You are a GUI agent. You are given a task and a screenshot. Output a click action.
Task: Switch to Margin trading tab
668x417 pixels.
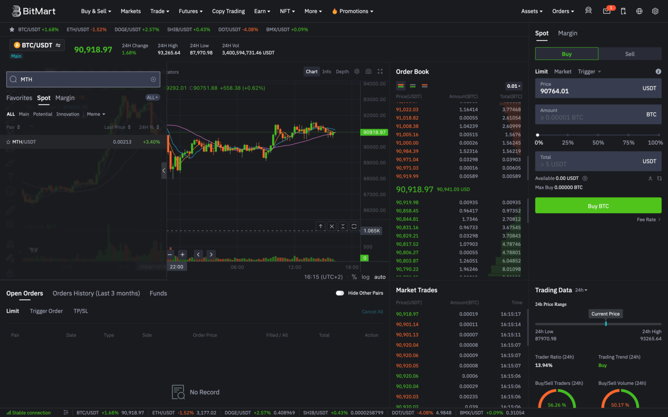568,33
